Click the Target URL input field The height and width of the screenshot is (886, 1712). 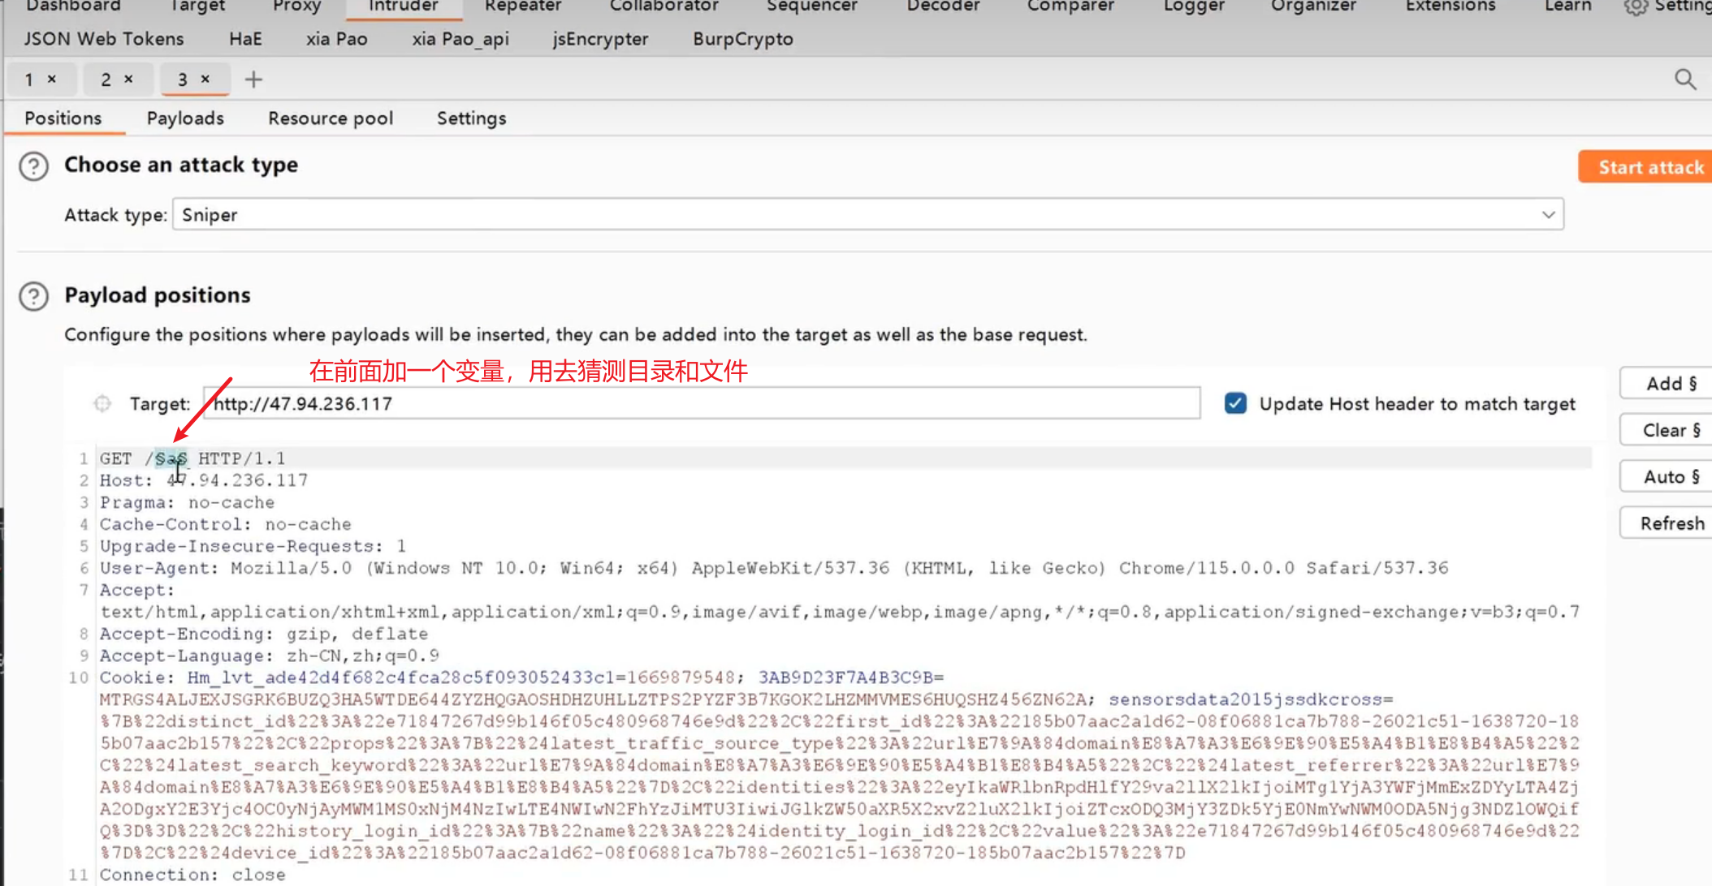pyautogui.click(x=702, y=403)
